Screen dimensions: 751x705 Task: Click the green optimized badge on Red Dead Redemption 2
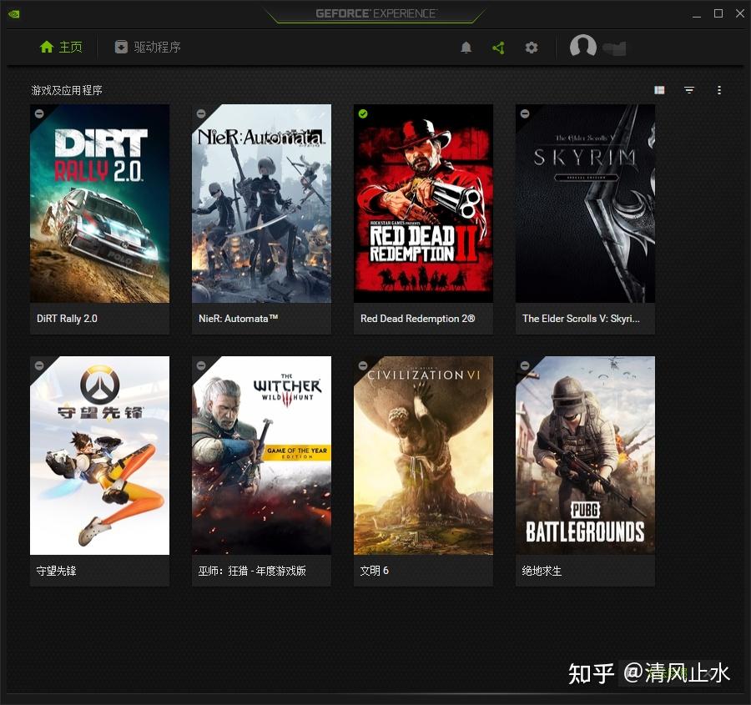(x=363, y=113)
